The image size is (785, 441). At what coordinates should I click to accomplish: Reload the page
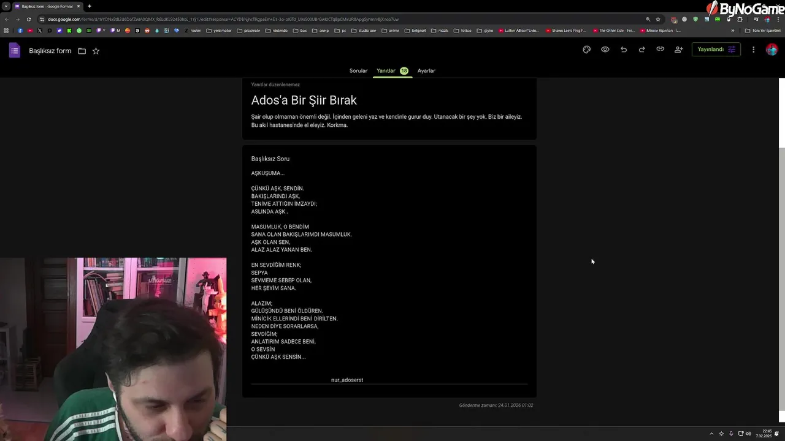(29, 19)
